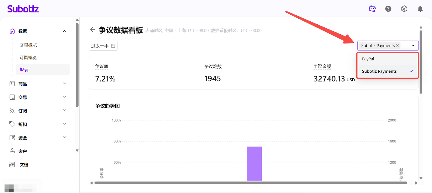Click the calendar icon in date picker
432x193 pixels.
(113, 46)
